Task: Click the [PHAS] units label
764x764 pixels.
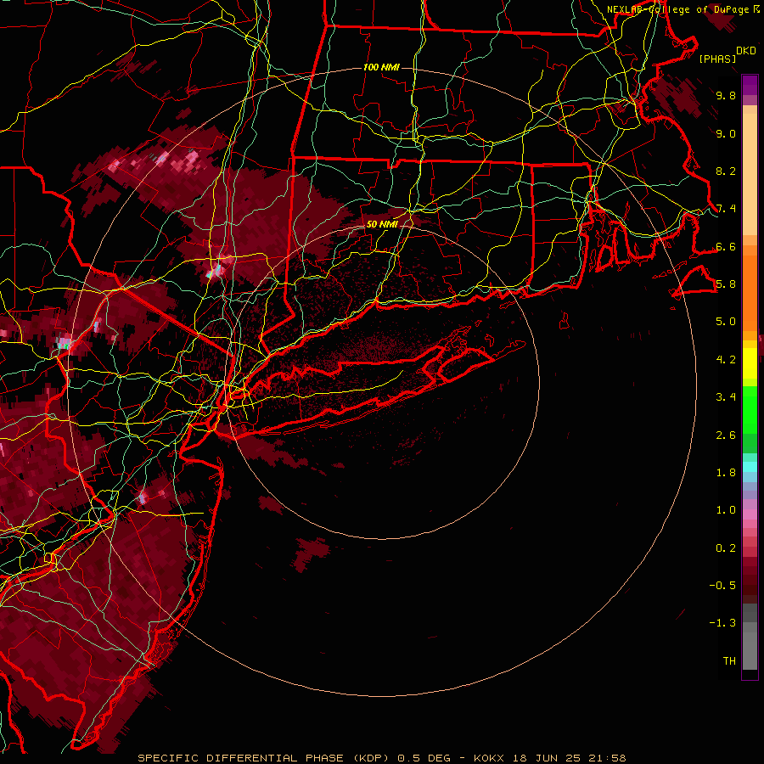Action: (x=717, y=59)
